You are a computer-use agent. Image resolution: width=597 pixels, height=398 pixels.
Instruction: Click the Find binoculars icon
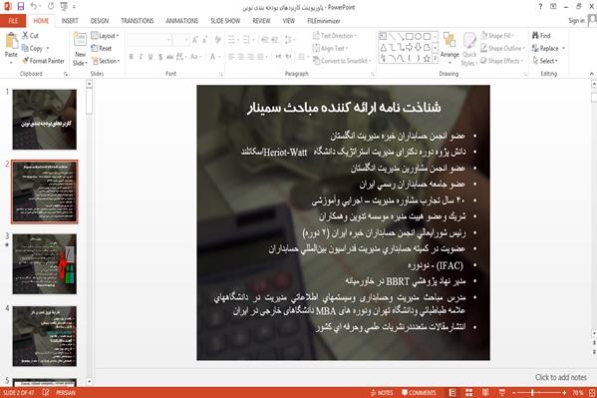pos(535,36)
